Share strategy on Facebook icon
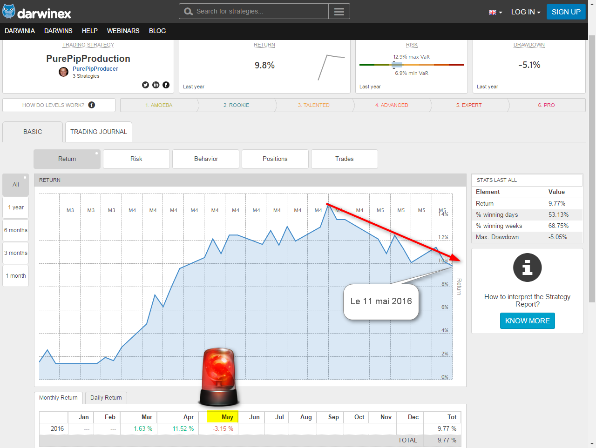Viewport: 596px width, 448px height. click(166, 85)
